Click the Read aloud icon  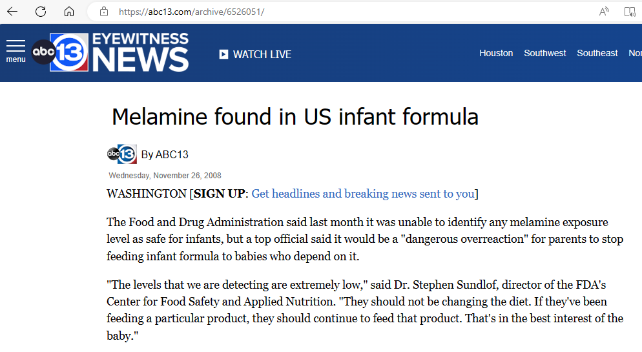click(604, 12)
